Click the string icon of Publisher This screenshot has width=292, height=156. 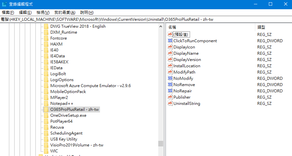[x=170, y=97]
